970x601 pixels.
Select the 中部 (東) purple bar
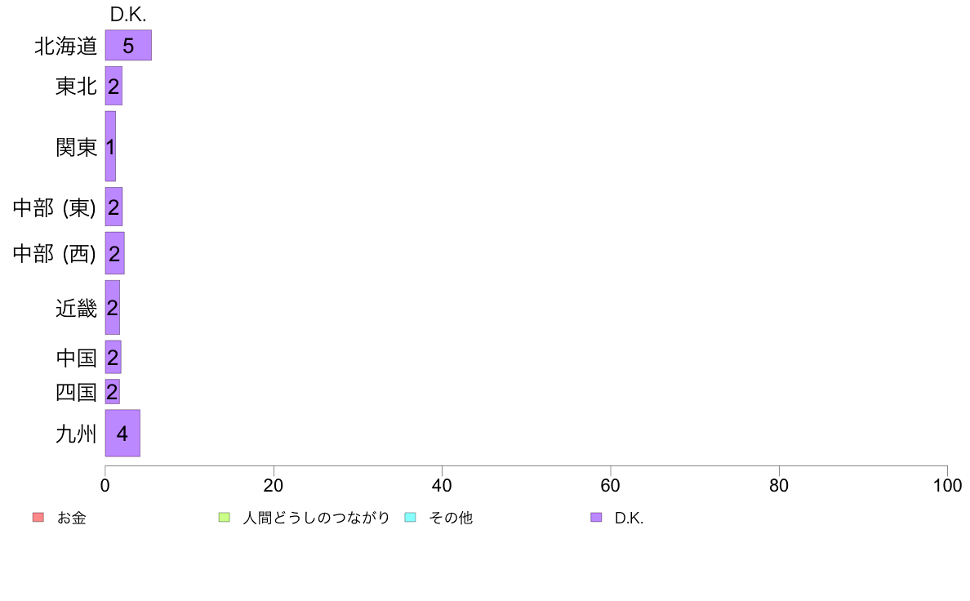pyautogui.click(x=113, y=207)
